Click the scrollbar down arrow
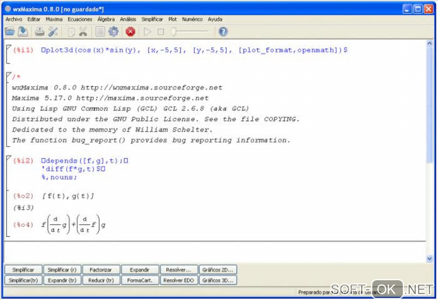 pyautogui.click(x=429, y=259)
